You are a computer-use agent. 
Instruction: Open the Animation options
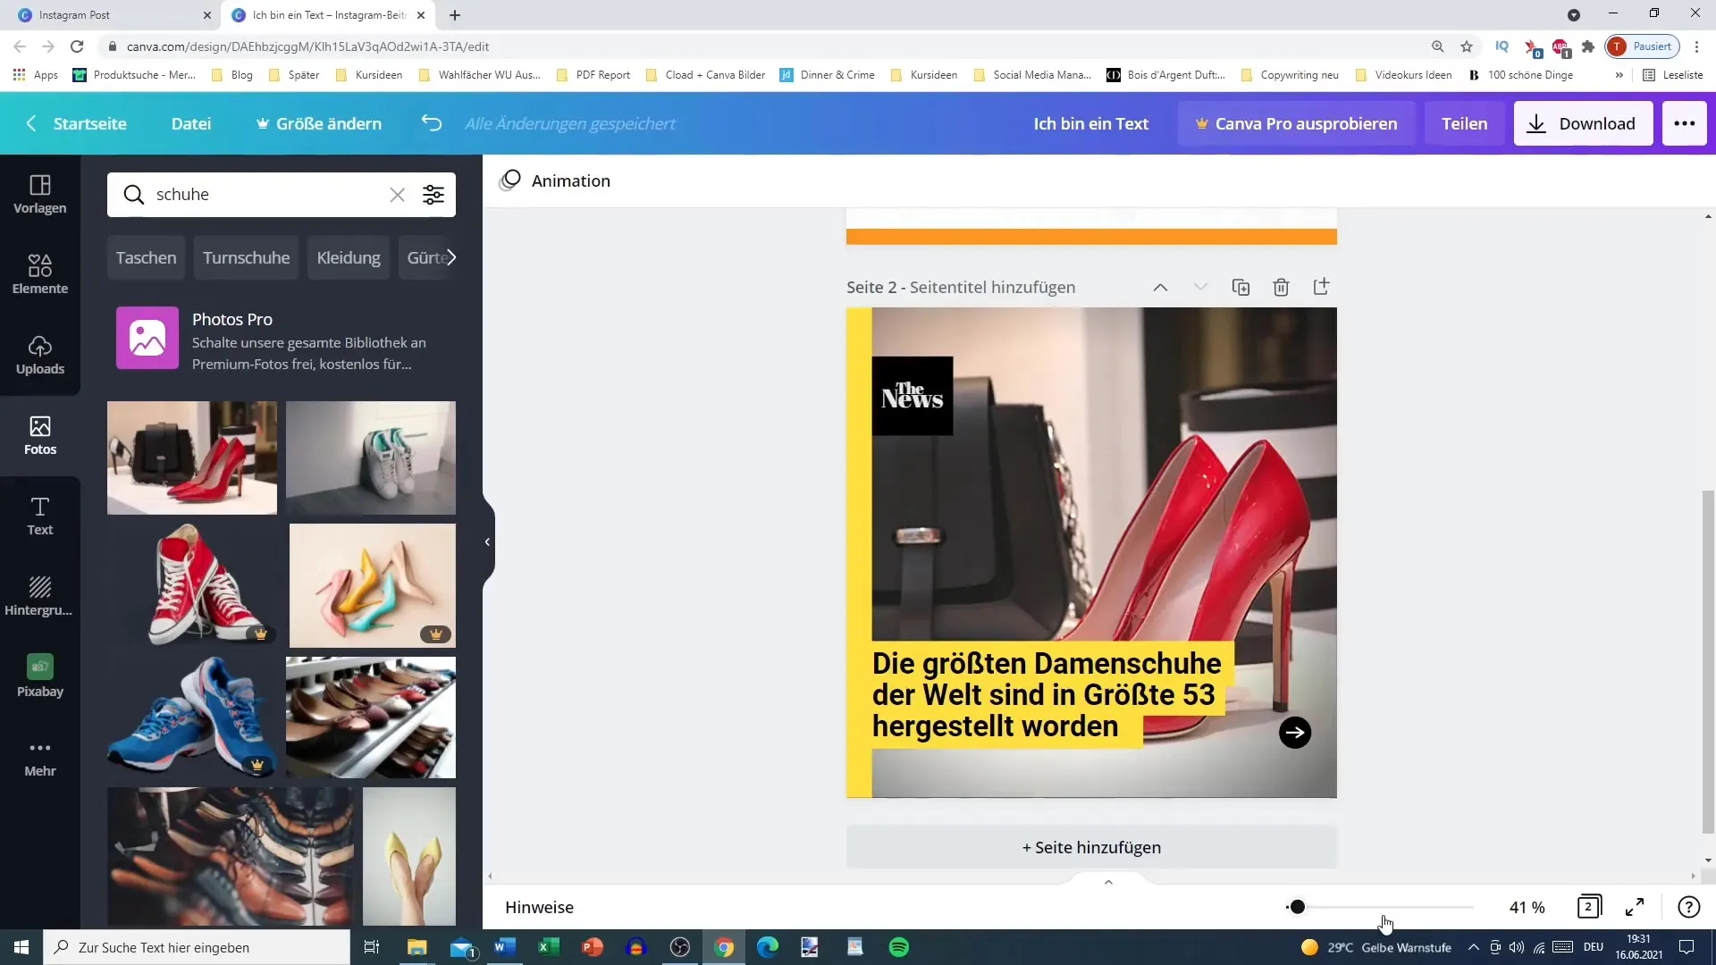[555, 180]
